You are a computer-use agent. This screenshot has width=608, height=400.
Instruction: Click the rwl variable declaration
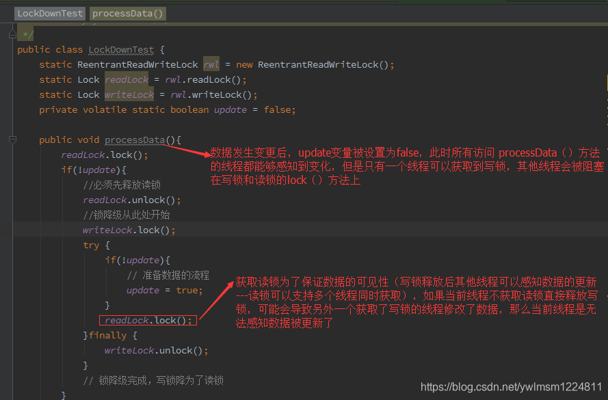[x=211, y=64]
